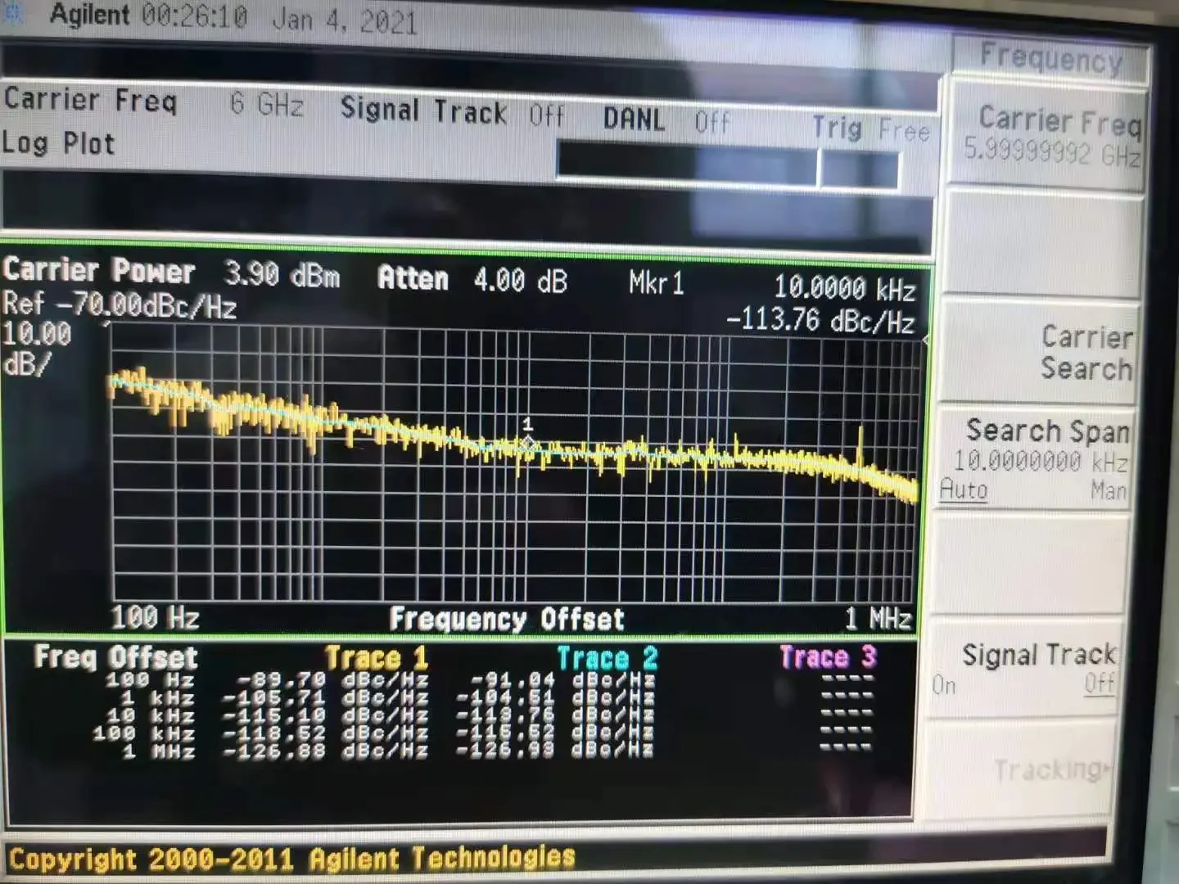Click the Freq Offset table header
This screenshot has width=1179, height=884.
point(115,656)
